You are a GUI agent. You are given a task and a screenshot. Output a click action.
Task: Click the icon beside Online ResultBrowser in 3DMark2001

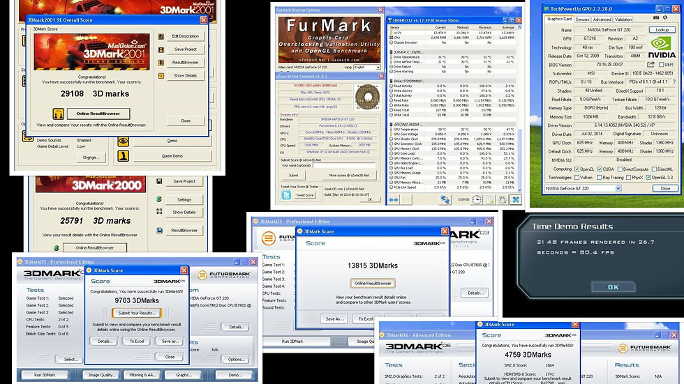click(x=58, y=114)
